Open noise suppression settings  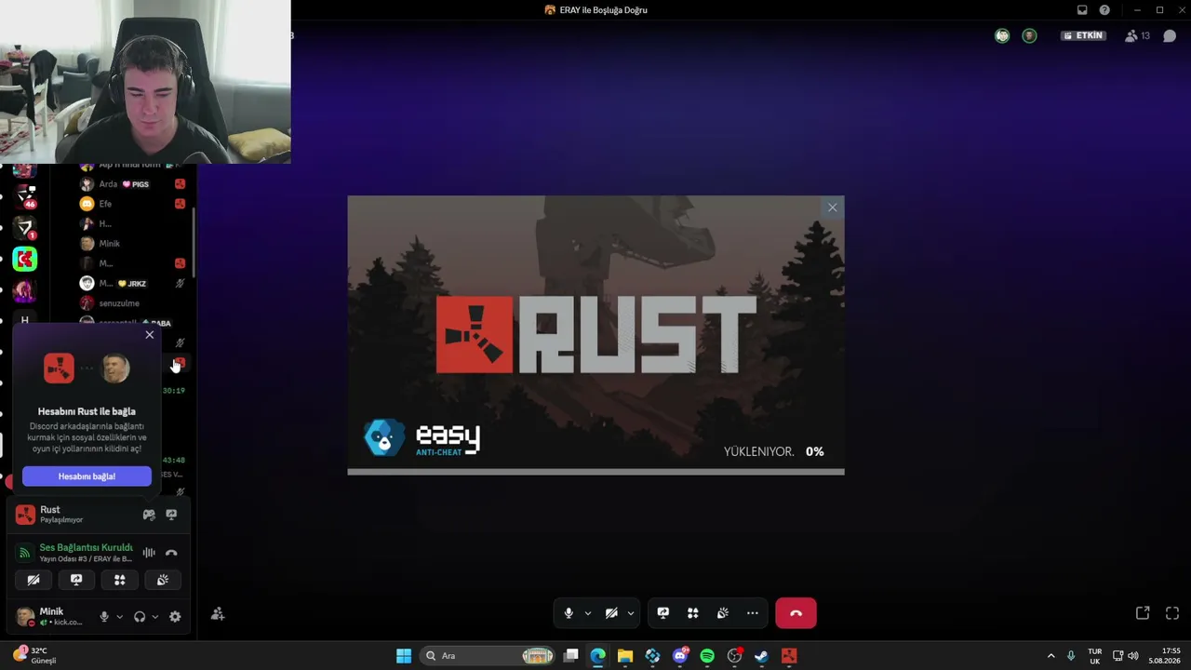point(149,553)
